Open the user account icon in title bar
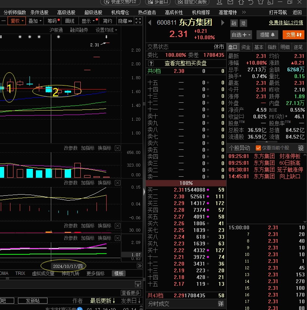307x310 pixels. coord(219,2)
